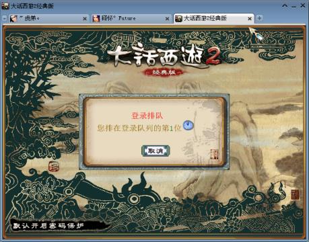This screenshot has height=242, width=309.
Task: Close the 贵弟 tab
Action: click(x=85, y=19)
